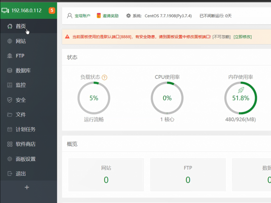Click the 已不间断运行 uptime indicator
This screenshot has width=271, height=203.
tap(214, 16)
